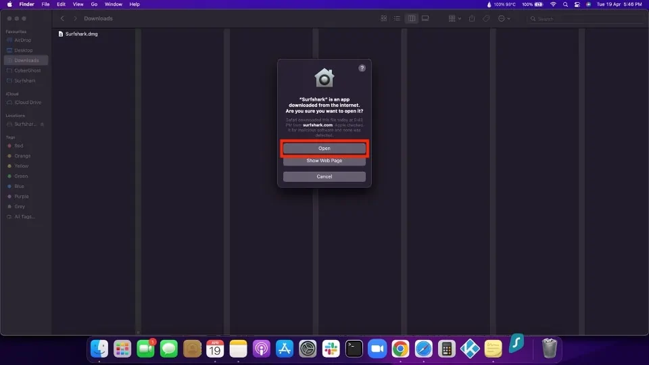Filter by Red tag

(x=18, y=146)
